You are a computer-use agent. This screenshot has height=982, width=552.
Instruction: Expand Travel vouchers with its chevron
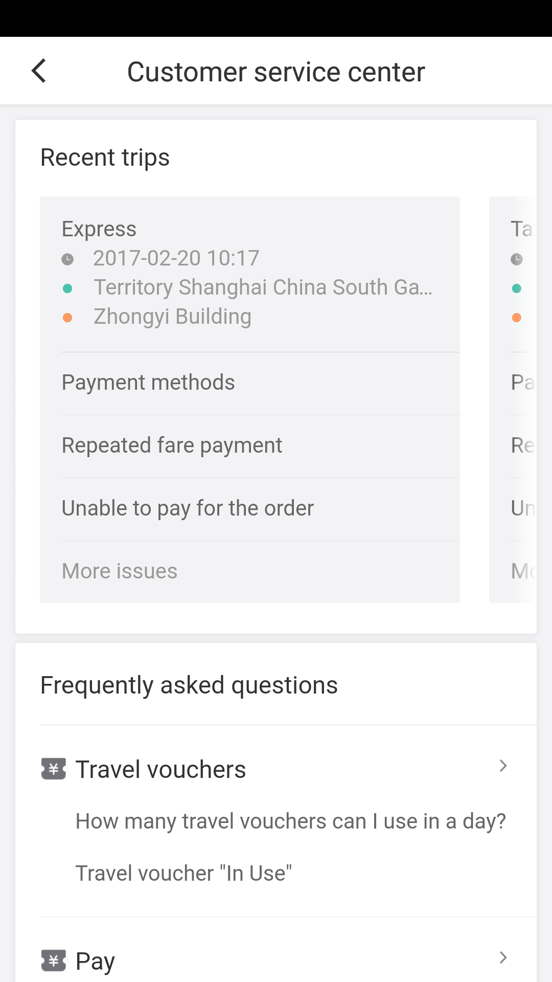[503, 766]
